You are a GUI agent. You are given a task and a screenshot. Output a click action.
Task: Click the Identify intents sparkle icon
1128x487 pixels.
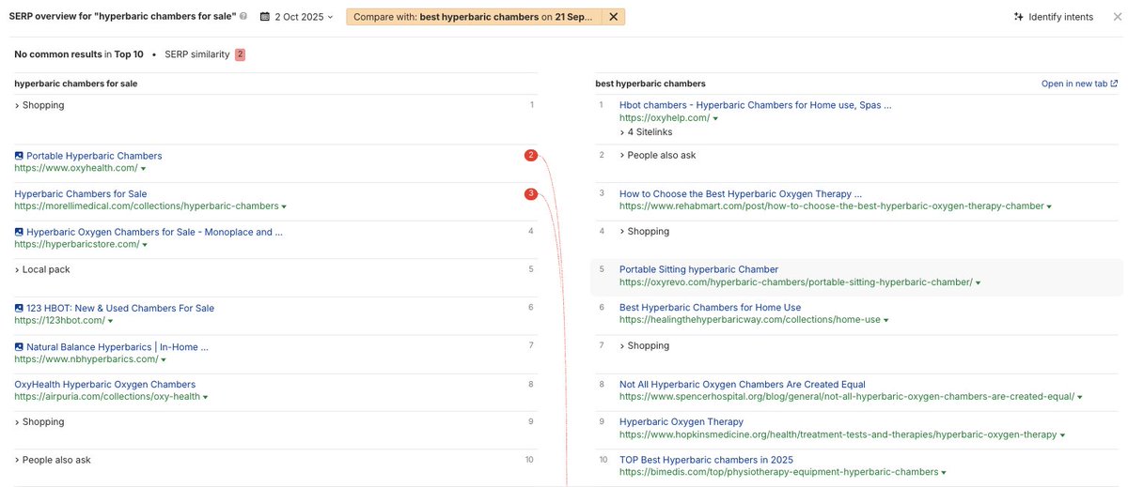pyautogui.click(x=1019, y=17)
